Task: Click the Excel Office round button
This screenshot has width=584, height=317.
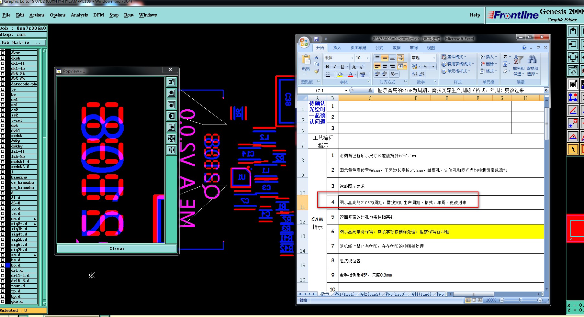Action: pyautogui.click(x=304, y=42)
